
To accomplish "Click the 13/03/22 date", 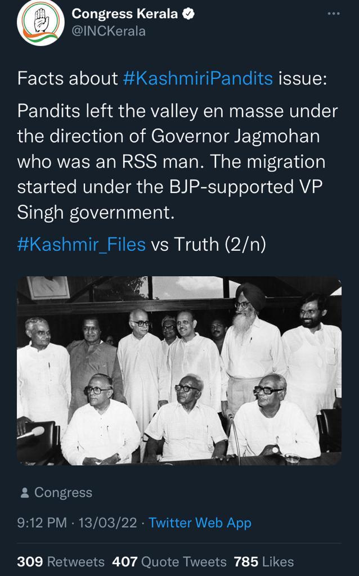I will point(107,523).
